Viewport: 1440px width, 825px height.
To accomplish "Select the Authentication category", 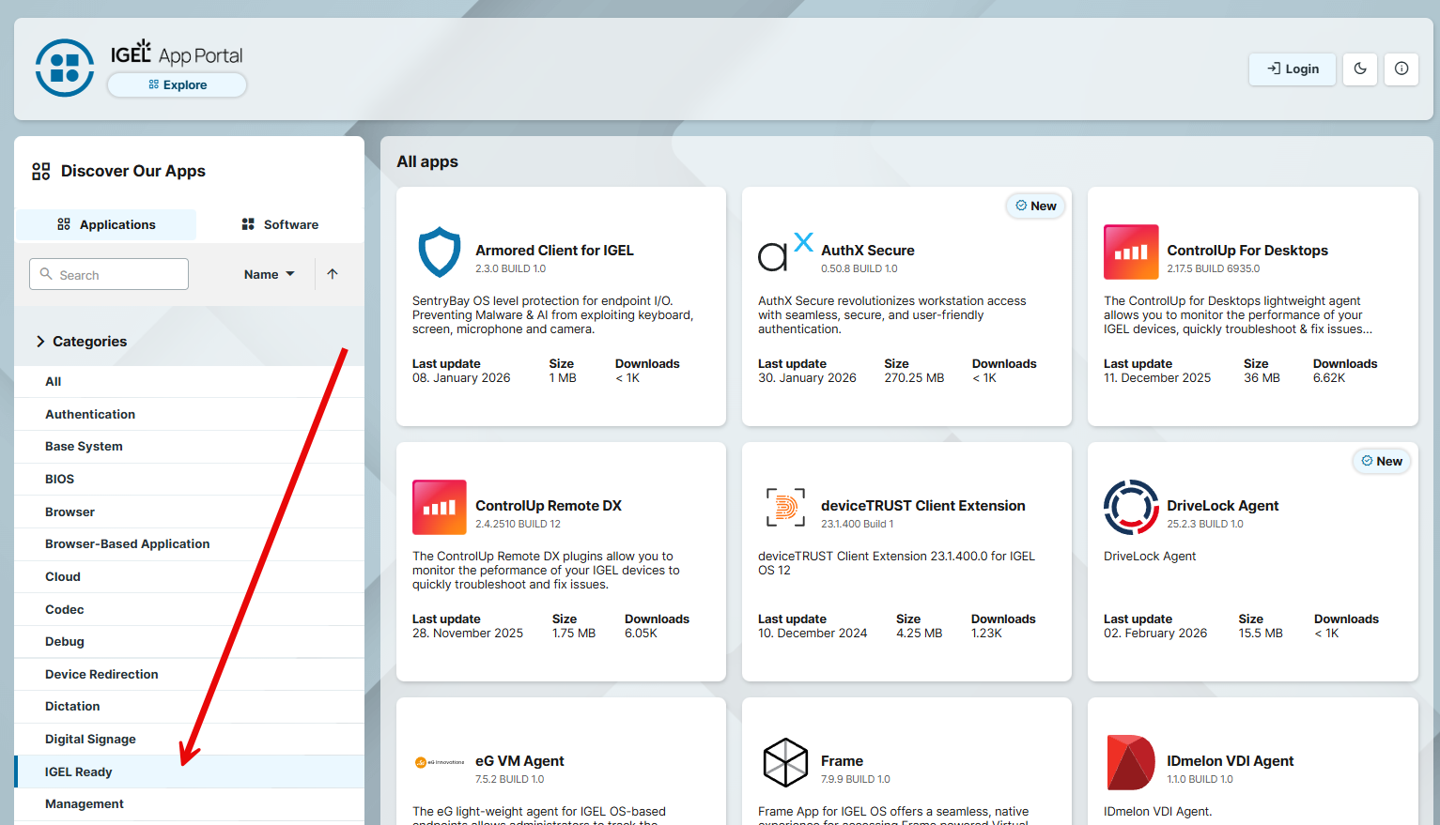I will pyautogui.click(x=90, y=414).
